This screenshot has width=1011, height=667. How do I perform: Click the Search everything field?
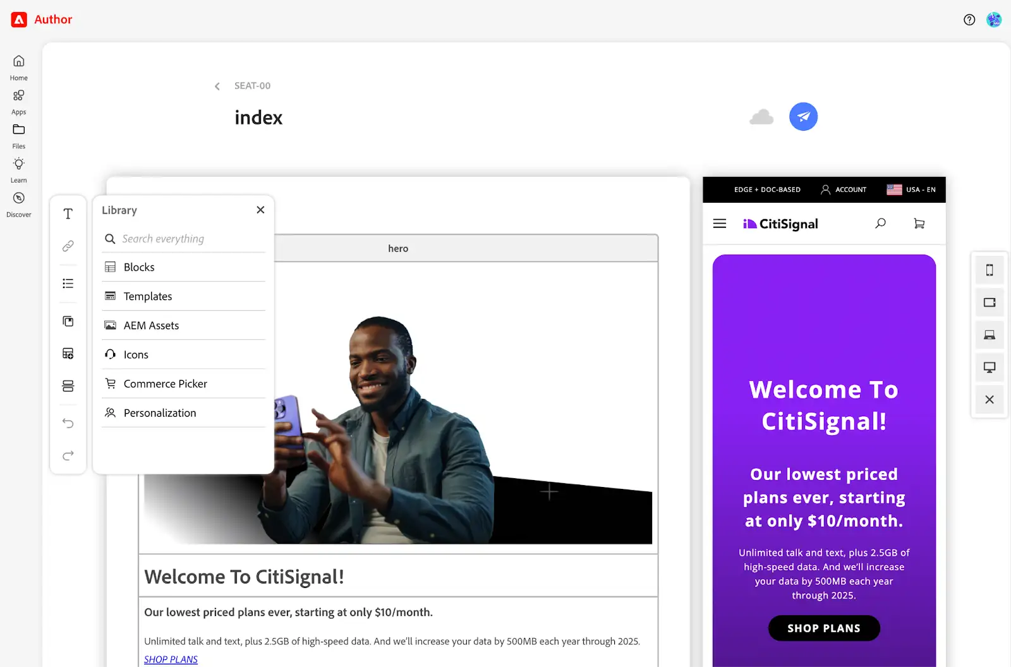pos(183,239)
